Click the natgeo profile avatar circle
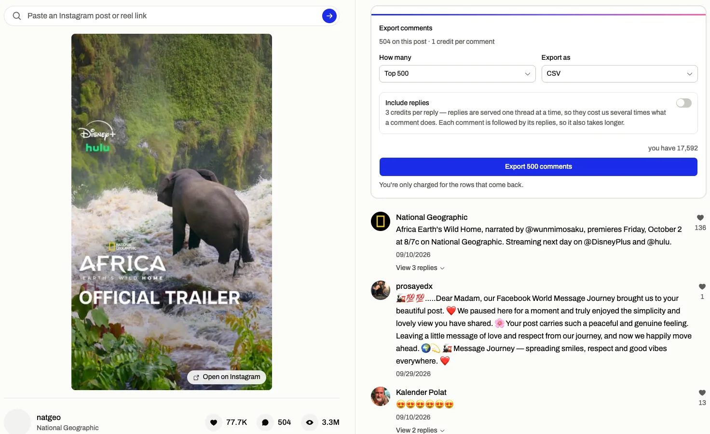This screenshot has height=434, width=710. [17, 422]
